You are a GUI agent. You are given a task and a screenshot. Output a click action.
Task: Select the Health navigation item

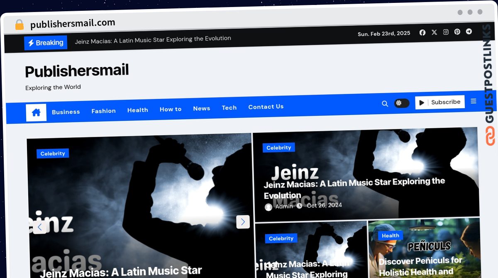tap(138, 110)
